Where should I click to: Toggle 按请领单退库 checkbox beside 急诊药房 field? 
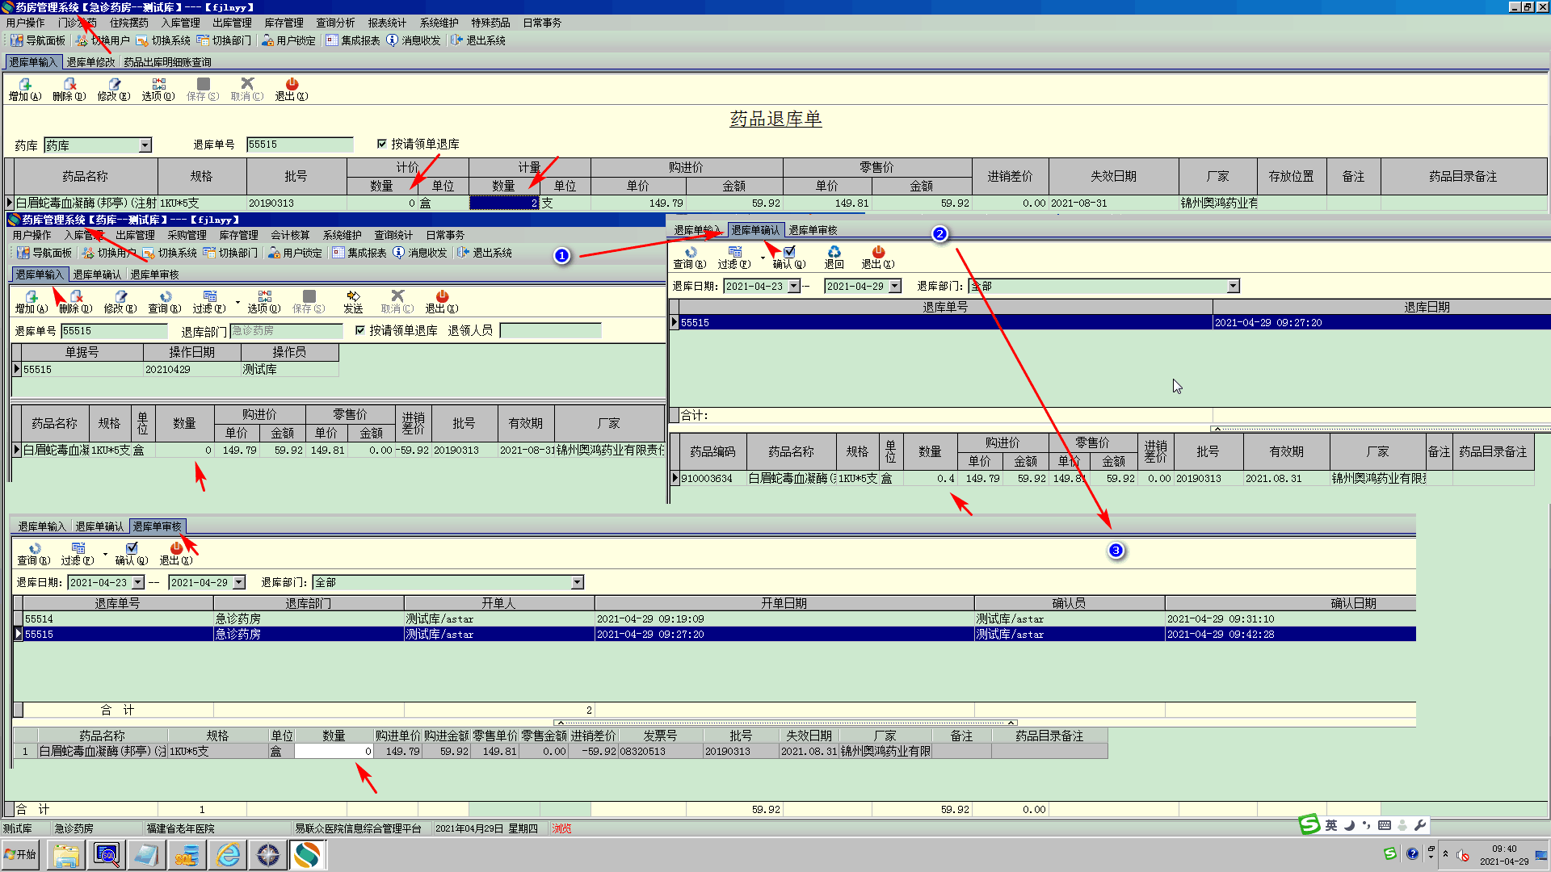tap(360, 330)
